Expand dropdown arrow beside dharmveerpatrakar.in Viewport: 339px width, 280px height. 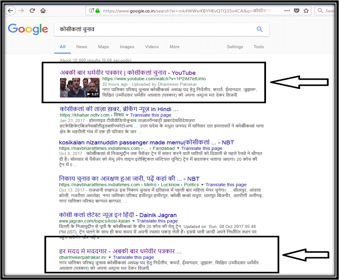[110, 257]
